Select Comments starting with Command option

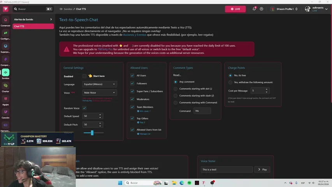[175, 102]
